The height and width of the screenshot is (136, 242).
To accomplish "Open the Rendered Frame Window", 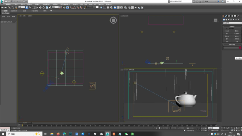I will [133, 7].
